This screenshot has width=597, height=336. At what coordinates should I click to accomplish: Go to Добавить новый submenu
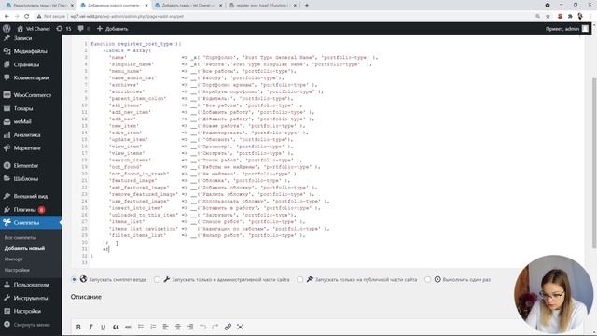(24, 248)
